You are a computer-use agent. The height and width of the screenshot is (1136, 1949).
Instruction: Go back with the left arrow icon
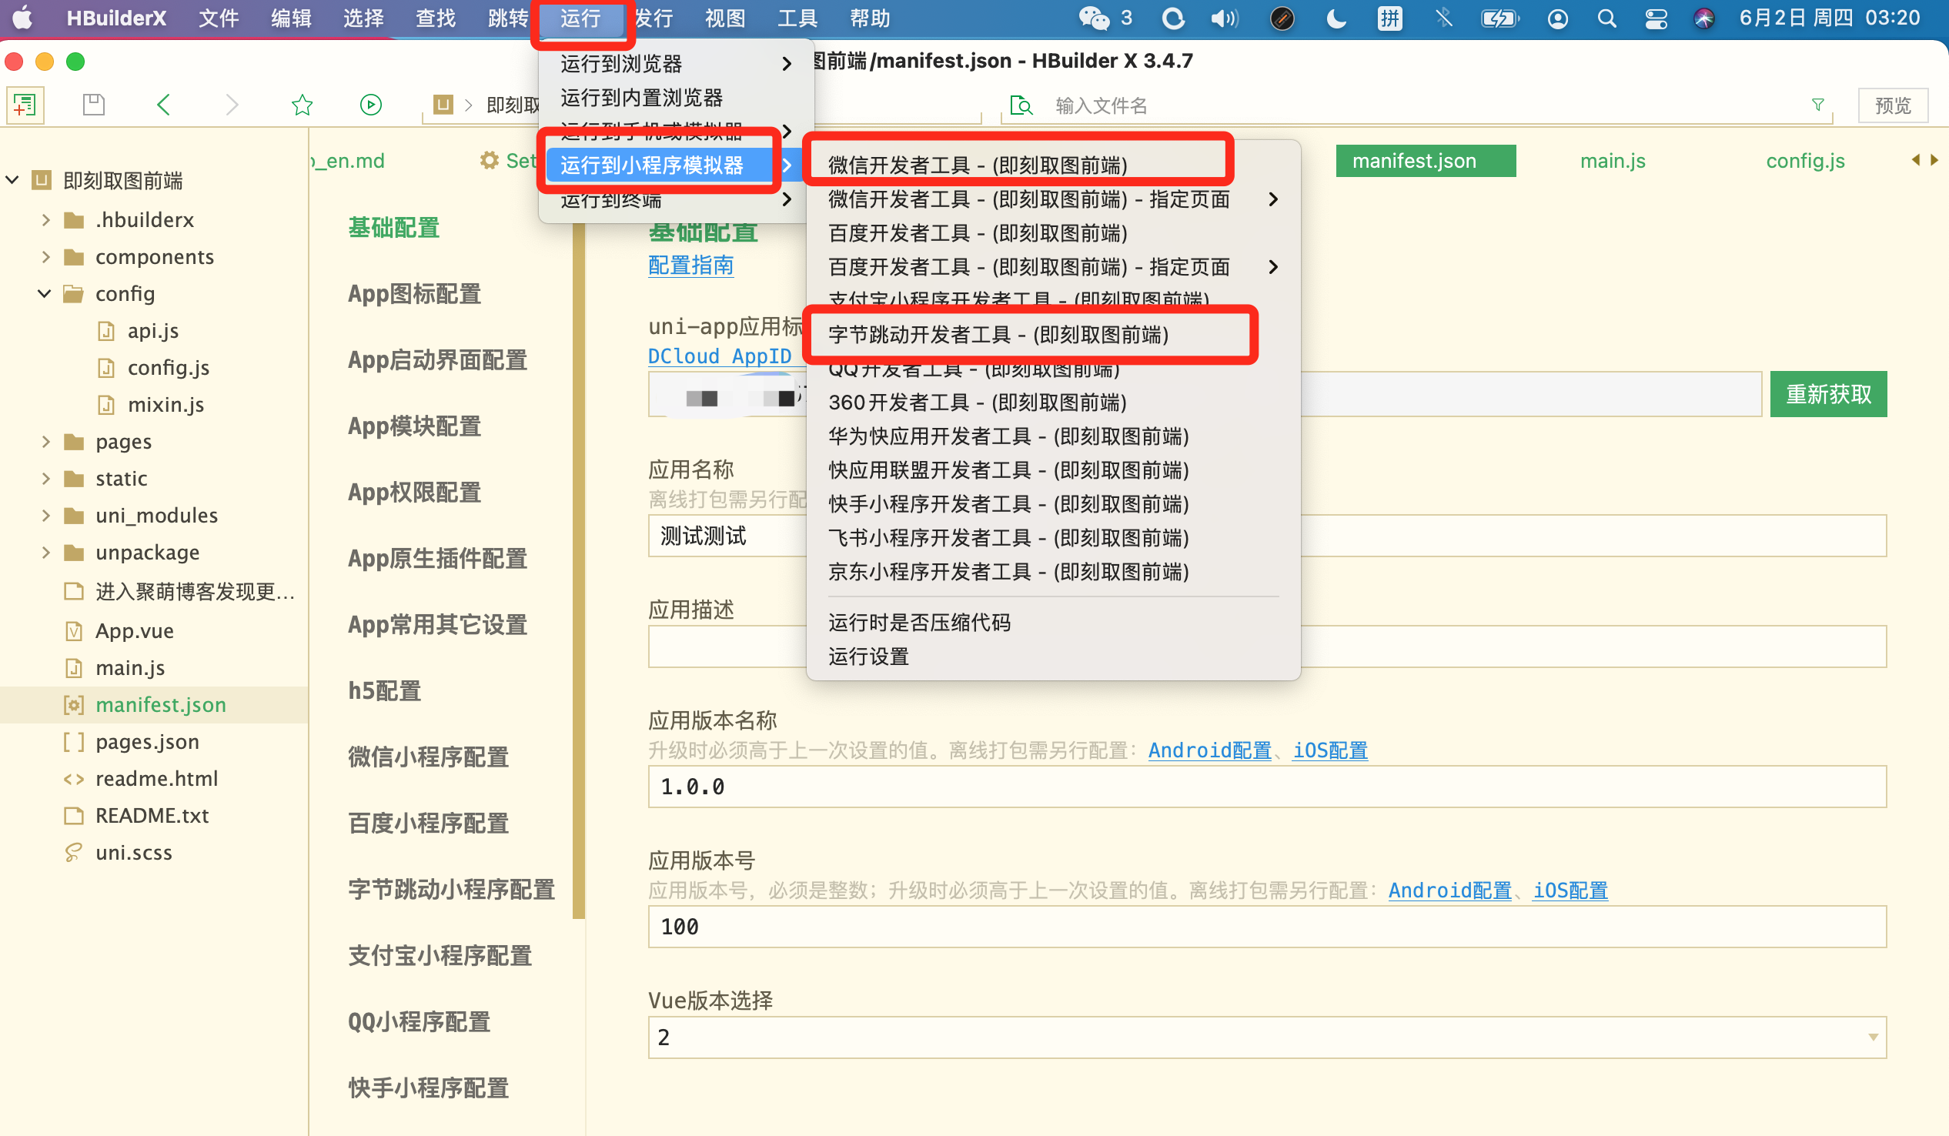(x=163, y=105)
